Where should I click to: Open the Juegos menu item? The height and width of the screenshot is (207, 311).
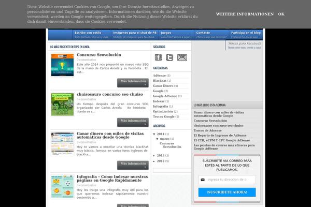(176, 35)
